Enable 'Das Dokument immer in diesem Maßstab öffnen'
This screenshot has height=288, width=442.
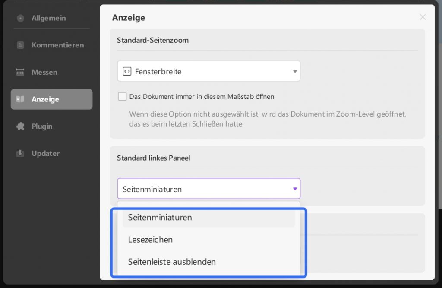(x=122, y=96)
